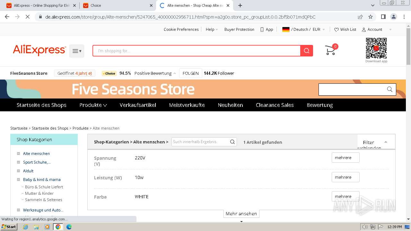Click Produkte breadcrumb link

coord(81,128)
